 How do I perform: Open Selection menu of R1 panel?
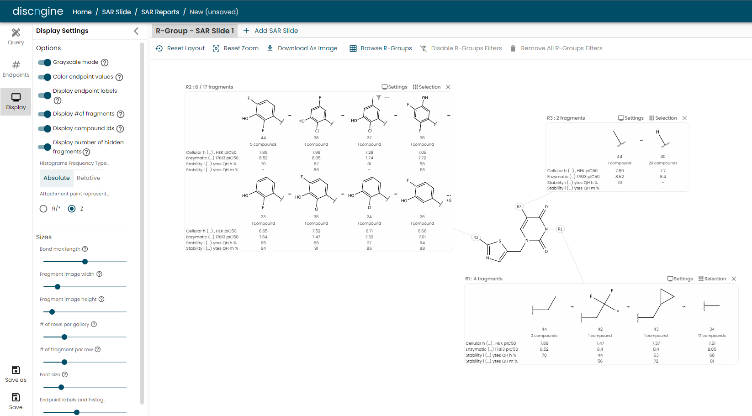coord(712,279)
